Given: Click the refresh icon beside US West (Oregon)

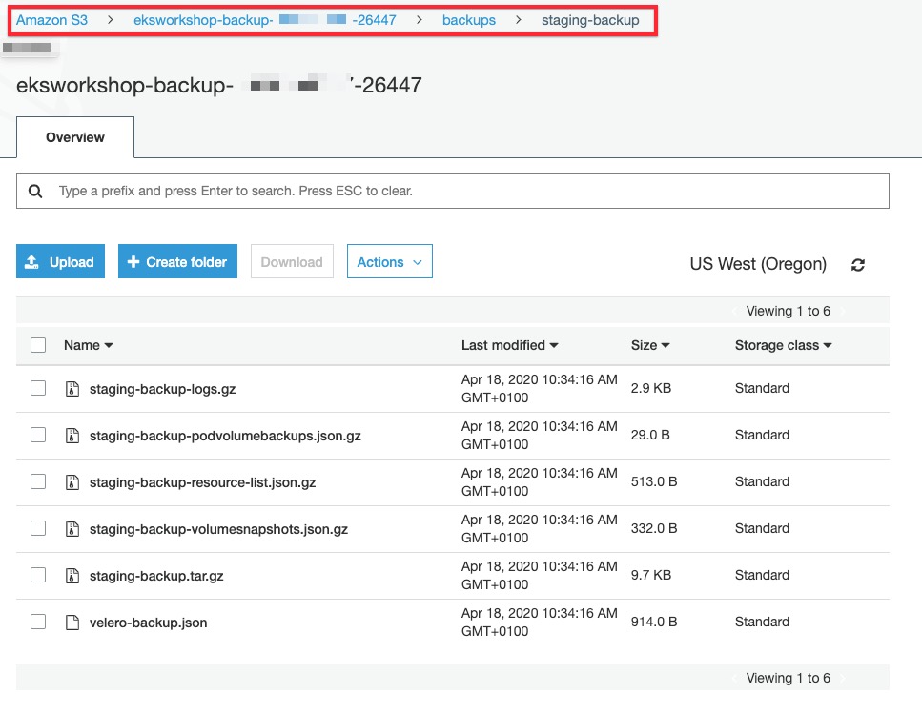Looking at the screenshot, I should [x=858, y=265].
